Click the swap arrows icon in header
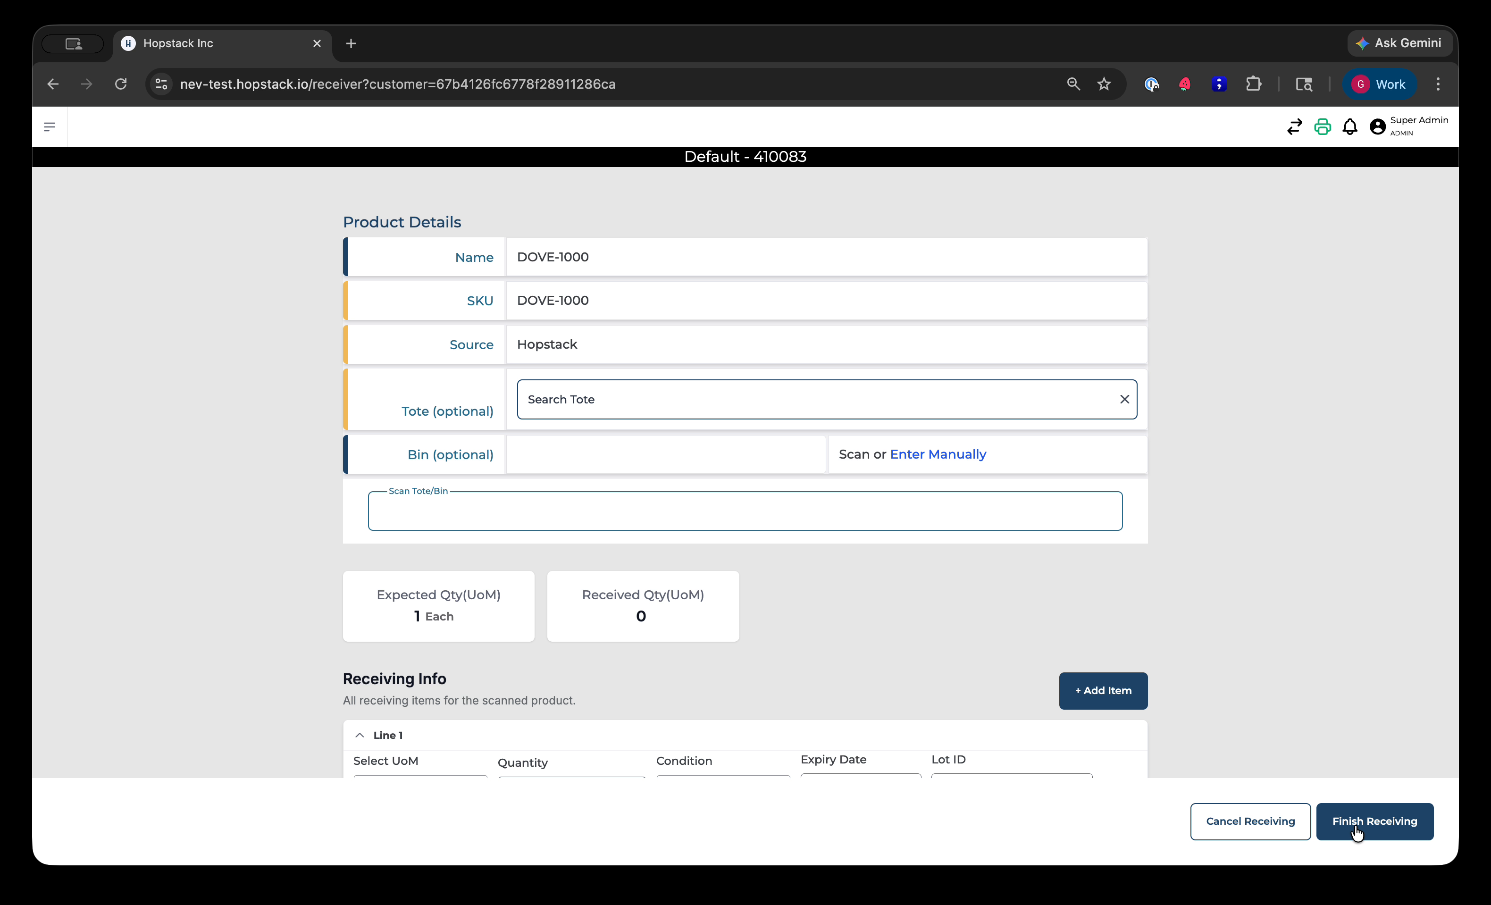The width and height of the screenshot is (1491, 905). point(1294,126)
